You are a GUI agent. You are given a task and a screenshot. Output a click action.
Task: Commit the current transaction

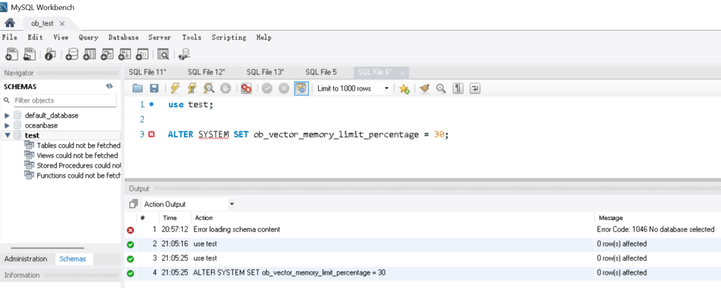click(266, 89)
